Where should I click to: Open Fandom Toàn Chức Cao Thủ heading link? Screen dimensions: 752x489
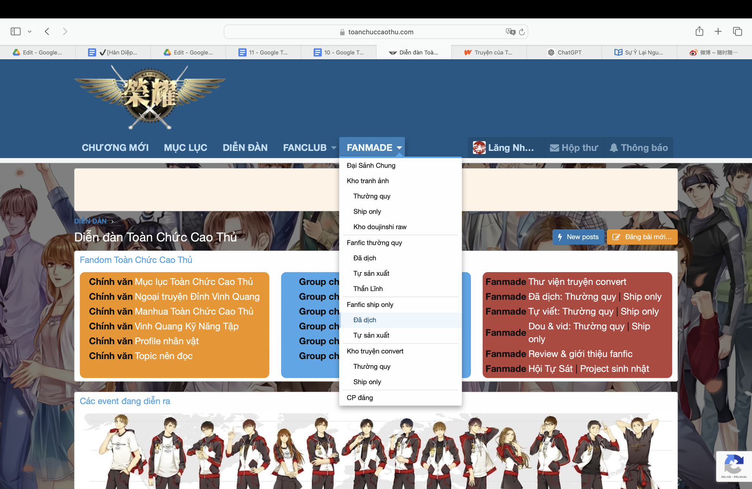pos(136,260)
